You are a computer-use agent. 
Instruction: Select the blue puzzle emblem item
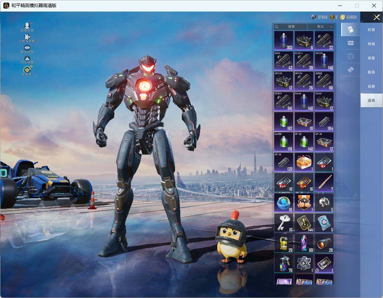[x=304, y=263]
